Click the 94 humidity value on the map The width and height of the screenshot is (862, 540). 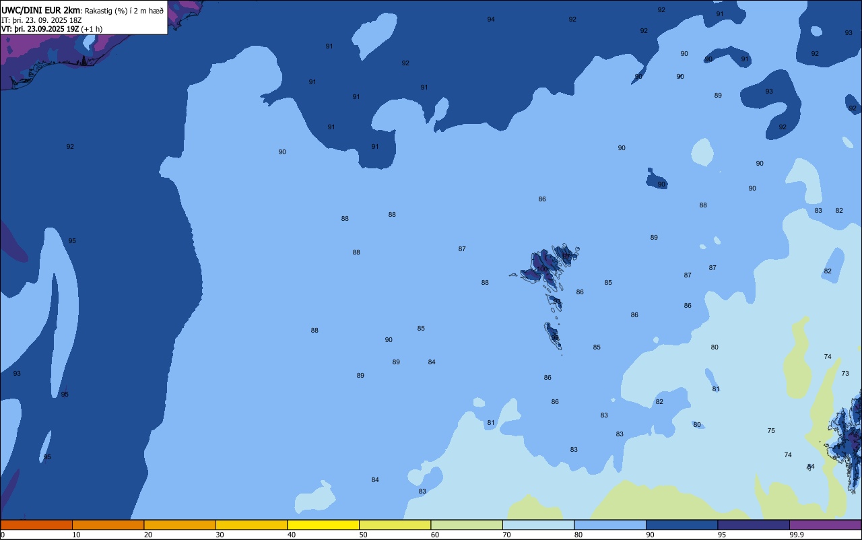(491, 20)
